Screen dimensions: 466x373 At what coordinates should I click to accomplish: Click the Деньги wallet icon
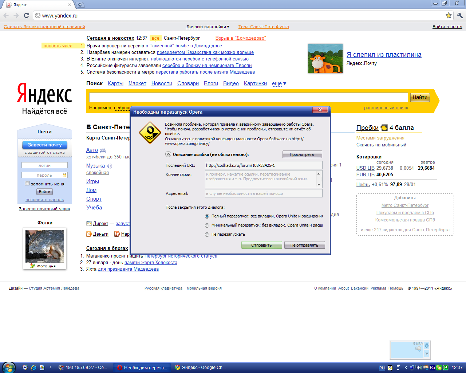(89, 234)
